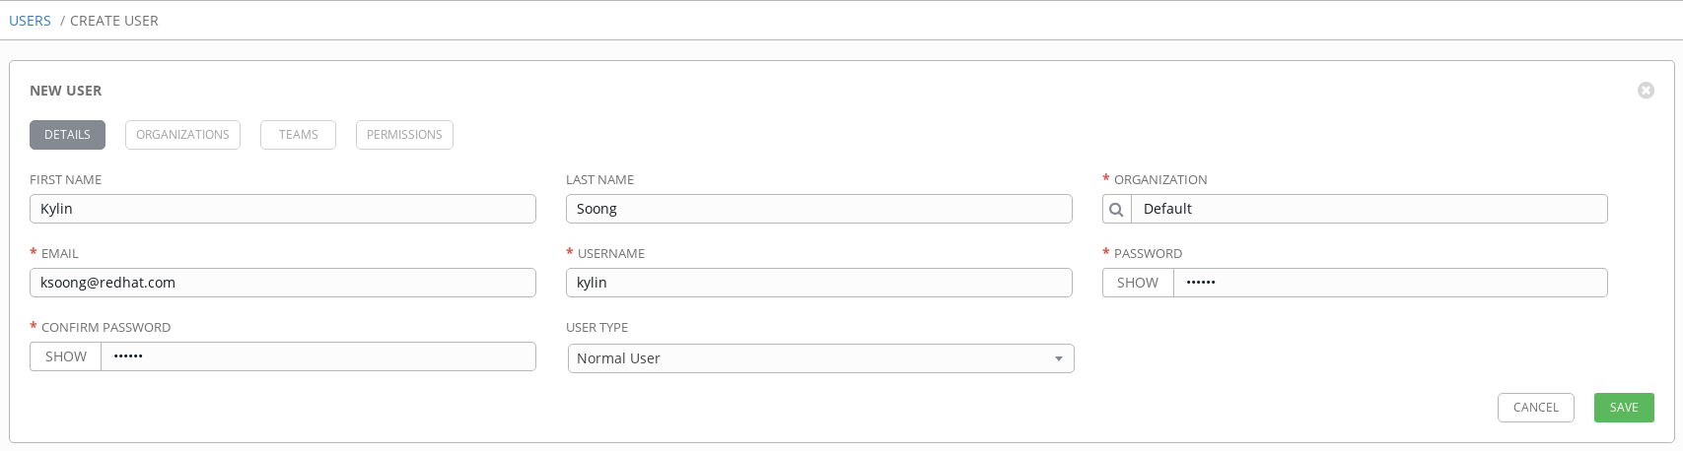Save the new user

pyautogui.click(x=1624, y=408)
